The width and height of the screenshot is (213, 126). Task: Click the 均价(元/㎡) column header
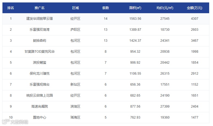click(x=165, y=8)
